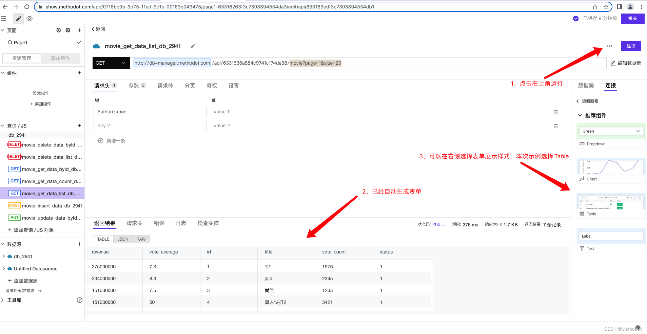
Task: Collapse the 推荐组件 section
Action: (x=580, y=115)
